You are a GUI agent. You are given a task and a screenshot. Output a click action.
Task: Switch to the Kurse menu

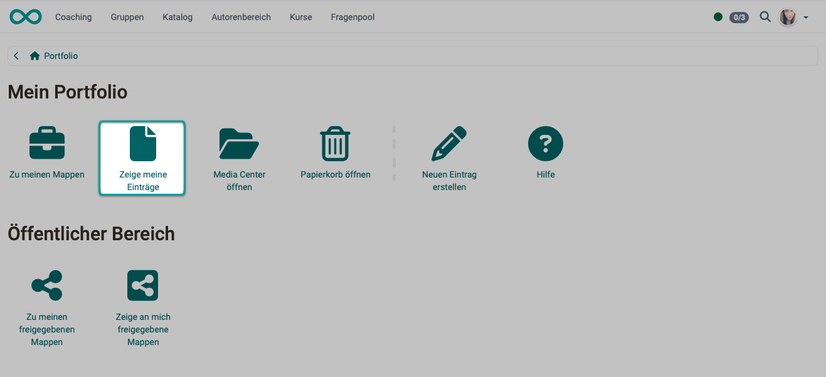301,17
